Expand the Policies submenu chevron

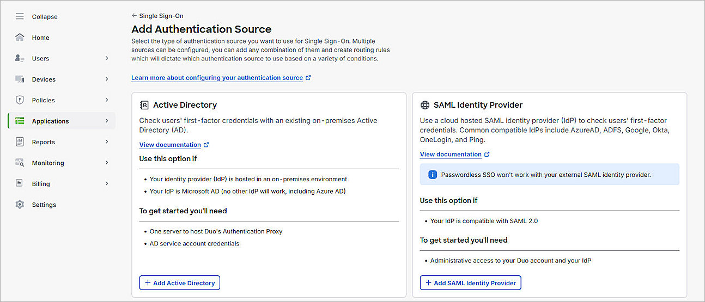click(x=107, y=100)
